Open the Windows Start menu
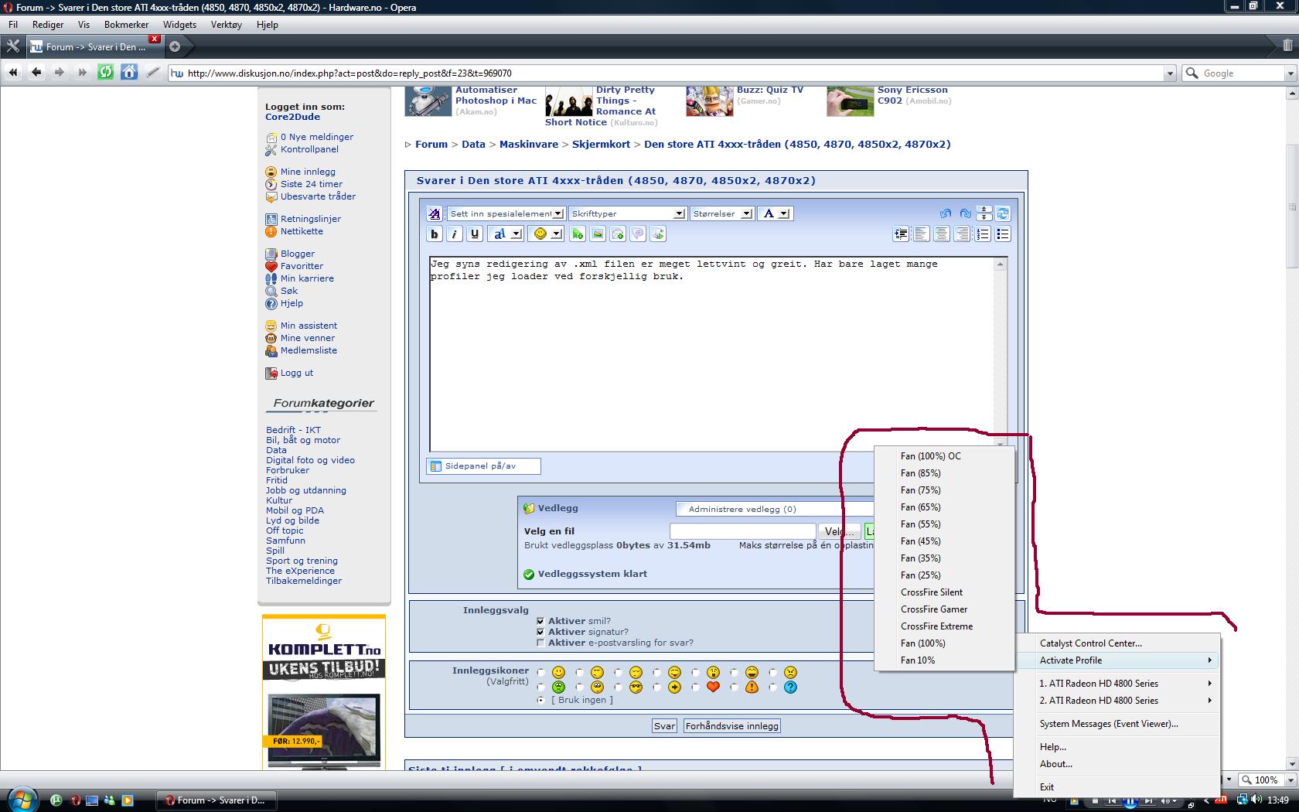The image size is (1299, 812). pos(21,799)
